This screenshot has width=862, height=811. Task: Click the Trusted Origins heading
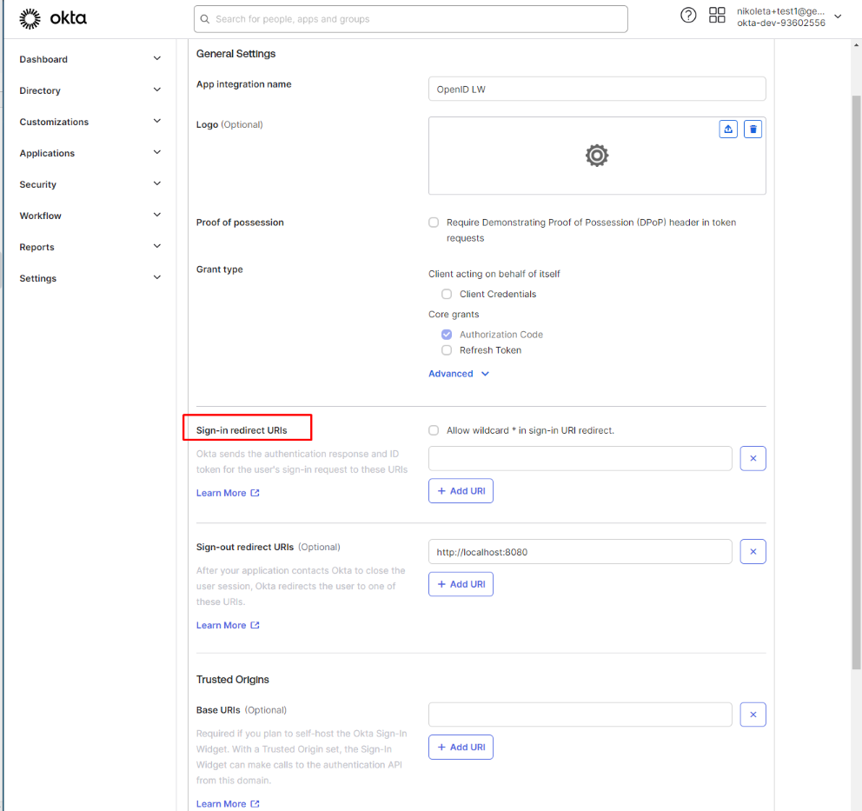[x=233, y=680]
